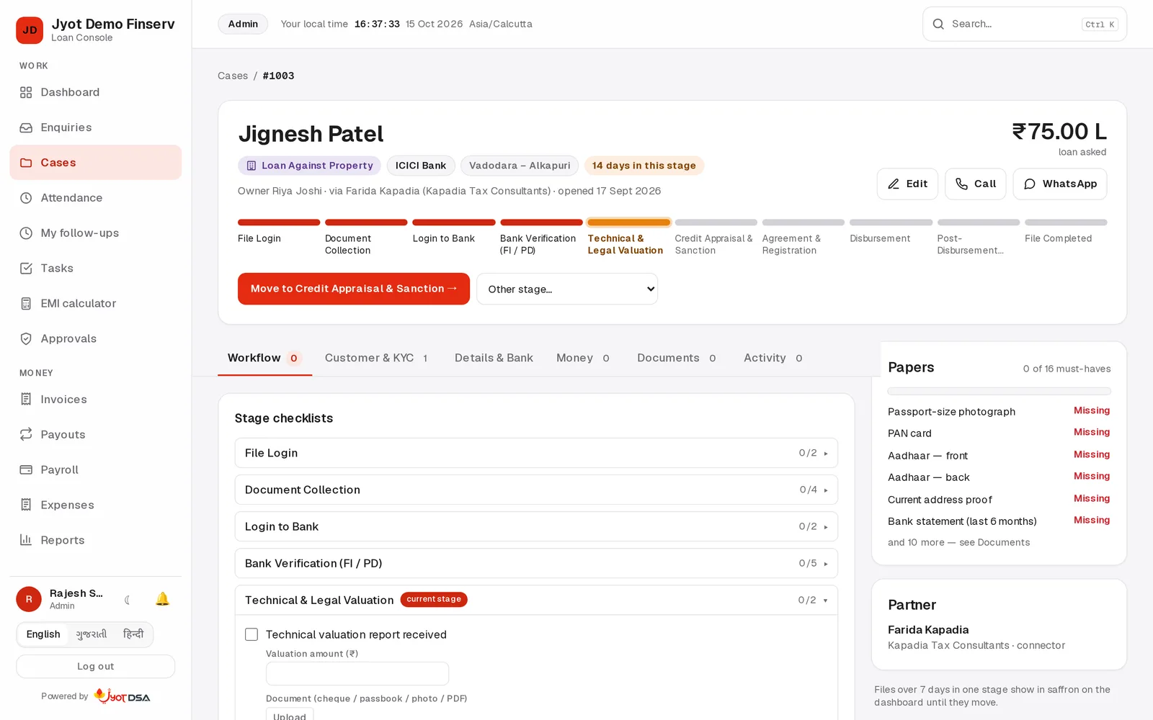Expand Bank Verification (FI / PD) checklist

point(536,563)
